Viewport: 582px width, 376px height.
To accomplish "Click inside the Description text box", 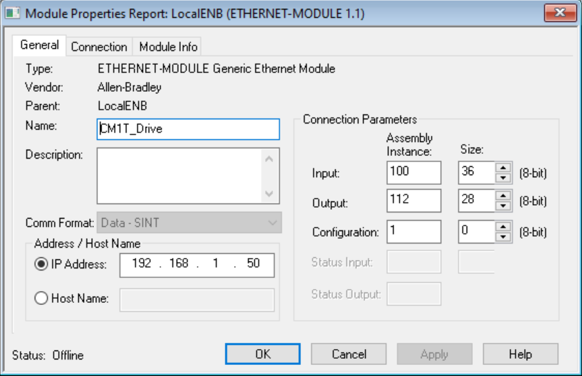I will coord(178,176).
